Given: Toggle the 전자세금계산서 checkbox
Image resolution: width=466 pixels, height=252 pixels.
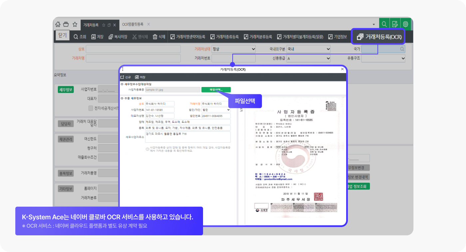Looking at the screenshot, I should pos(91,108).
